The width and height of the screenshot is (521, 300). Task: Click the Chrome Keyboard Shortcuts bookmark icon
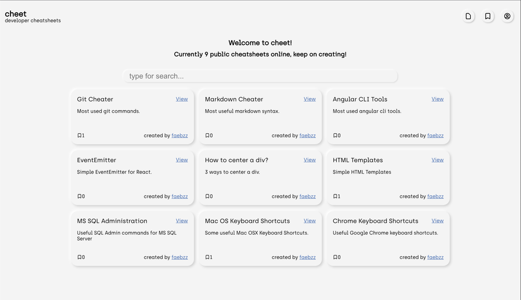click(335, 257)
